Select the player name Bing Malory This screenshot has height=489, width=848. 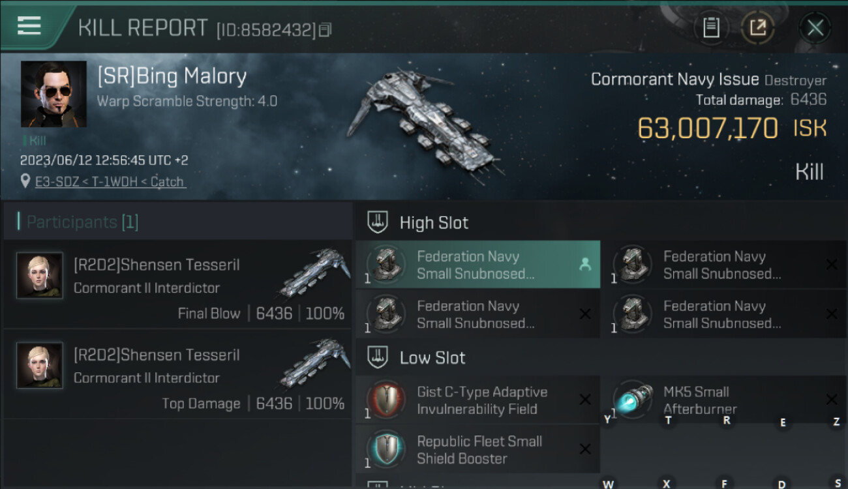pyautogui.click(x=172, y=77)
